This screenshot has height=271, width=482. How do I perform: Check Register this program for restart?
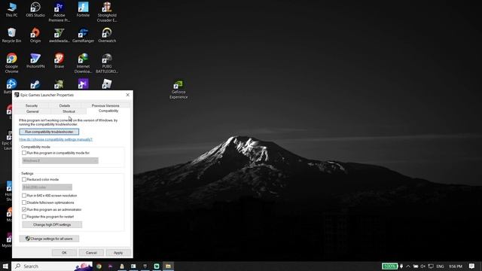[x=24, y=217]
